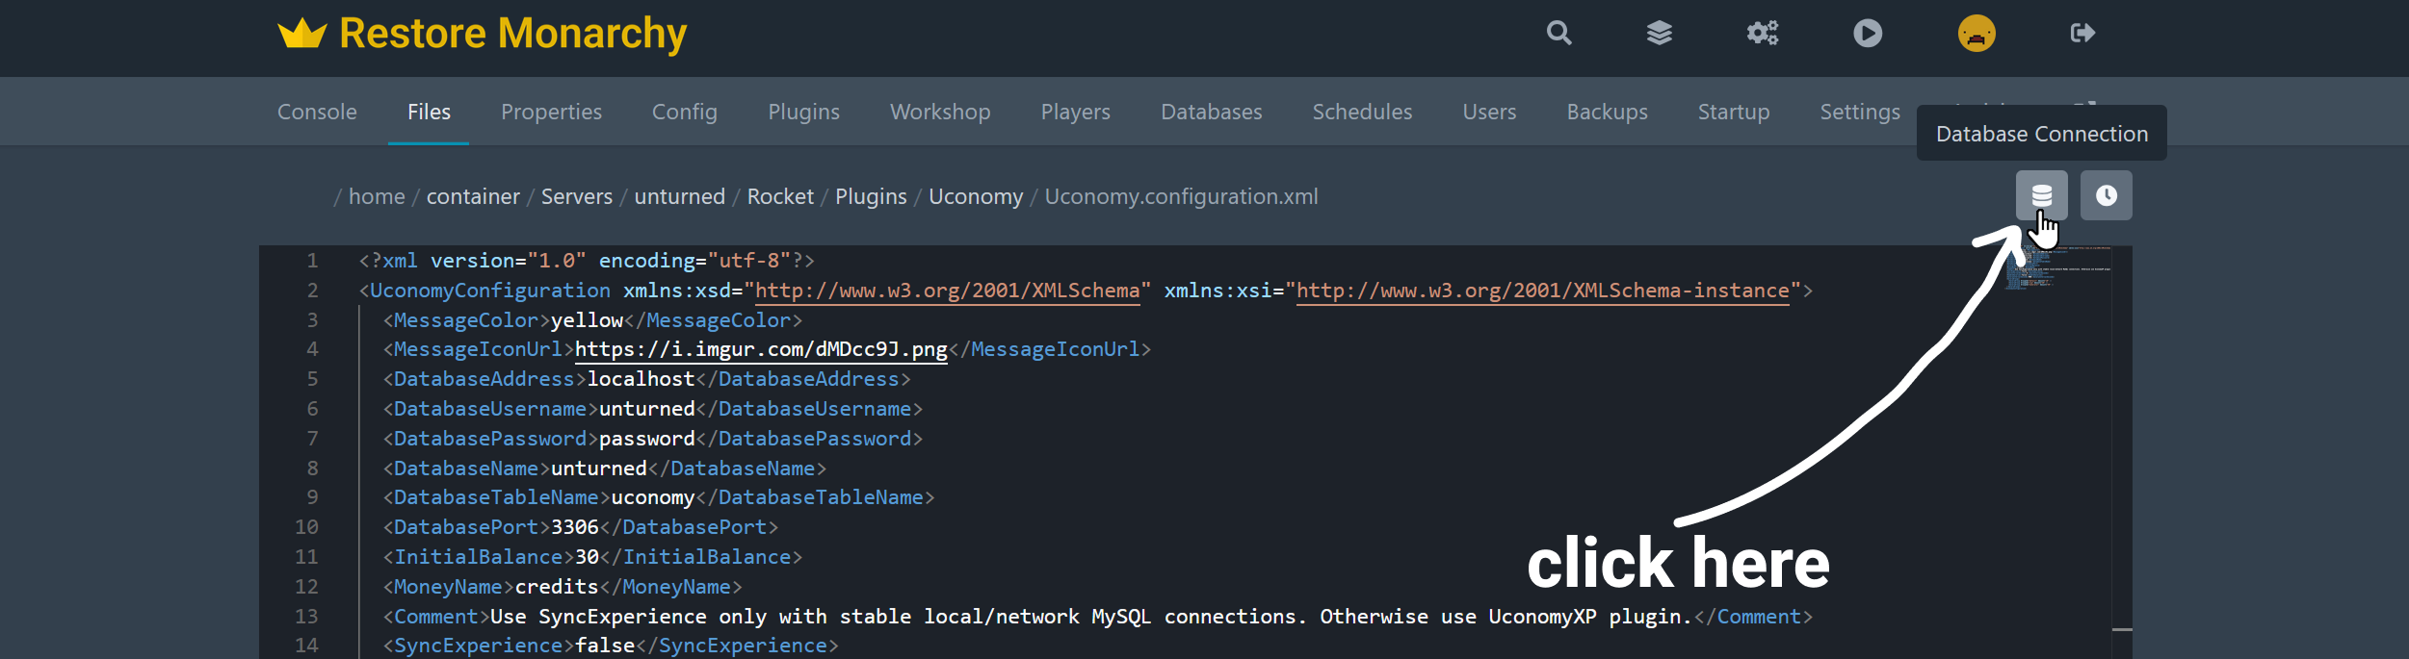Open the Schedules tab
Viewport: 2409px width, 659px height.
coord(1361,112)
